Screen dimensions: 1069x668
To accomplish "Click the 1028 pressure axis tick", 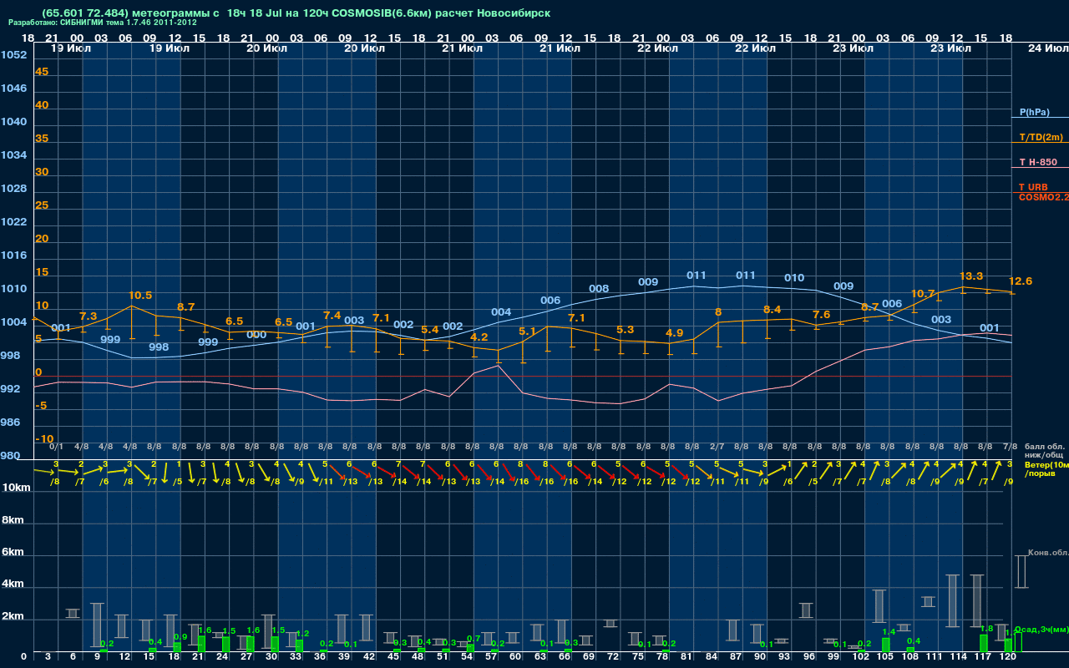I will 13,189.
